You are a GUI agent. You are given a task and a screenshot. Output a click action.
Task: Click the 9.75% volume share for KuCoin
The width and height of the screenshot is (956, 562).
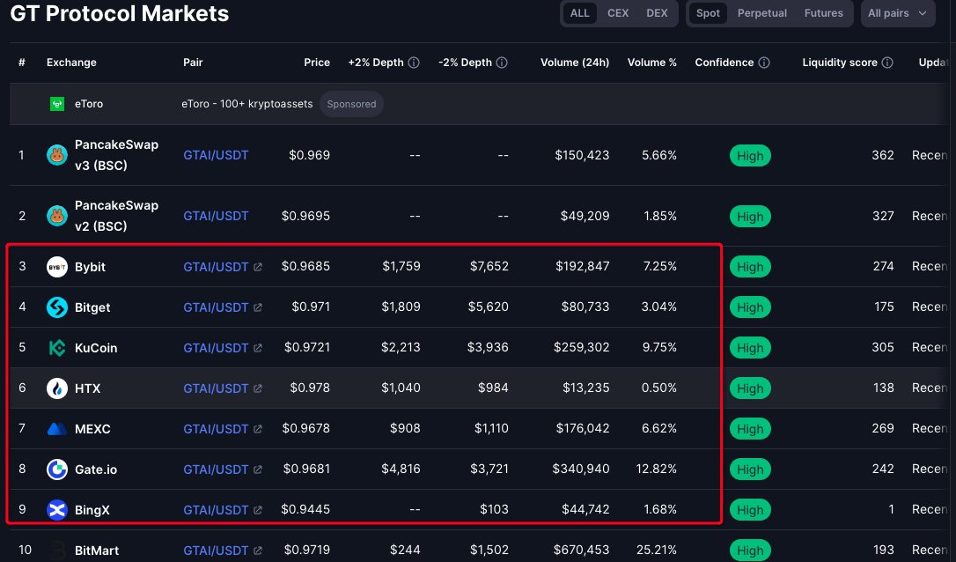tap(659, 346)
